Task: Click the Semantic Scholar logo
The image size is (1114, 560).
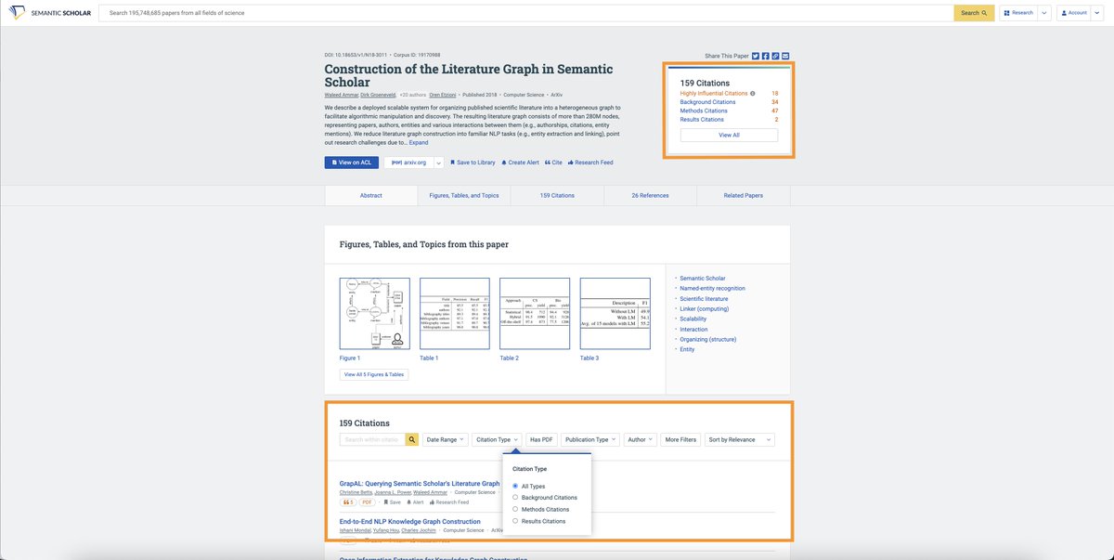Action: [49, 13]
